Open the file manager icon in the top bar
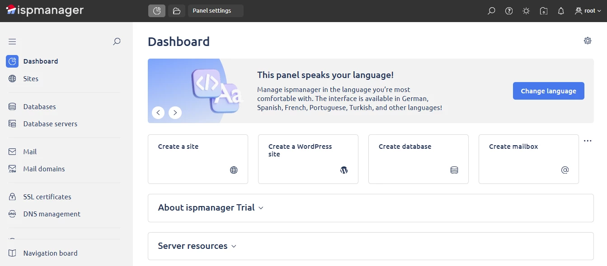This screenshot has height=266, width=607. 176,10
